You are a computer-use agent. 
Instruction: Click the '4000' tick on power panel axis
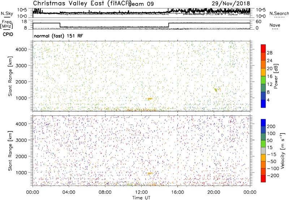point(21,49)
